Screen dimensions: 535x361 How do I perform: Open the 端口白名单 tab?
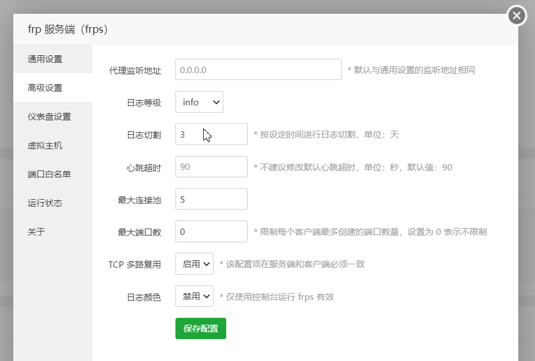[x=53, y=174]
